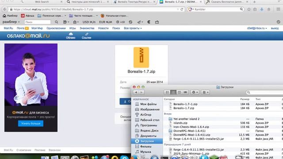Switch Finder to column view
Viewport: 283px width, 159px height.
(179, 92)
